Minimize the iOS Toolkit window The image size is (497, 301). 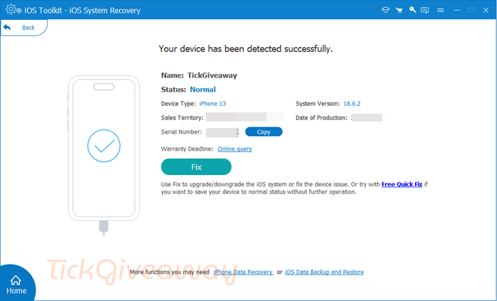click(x=457, y=10)
